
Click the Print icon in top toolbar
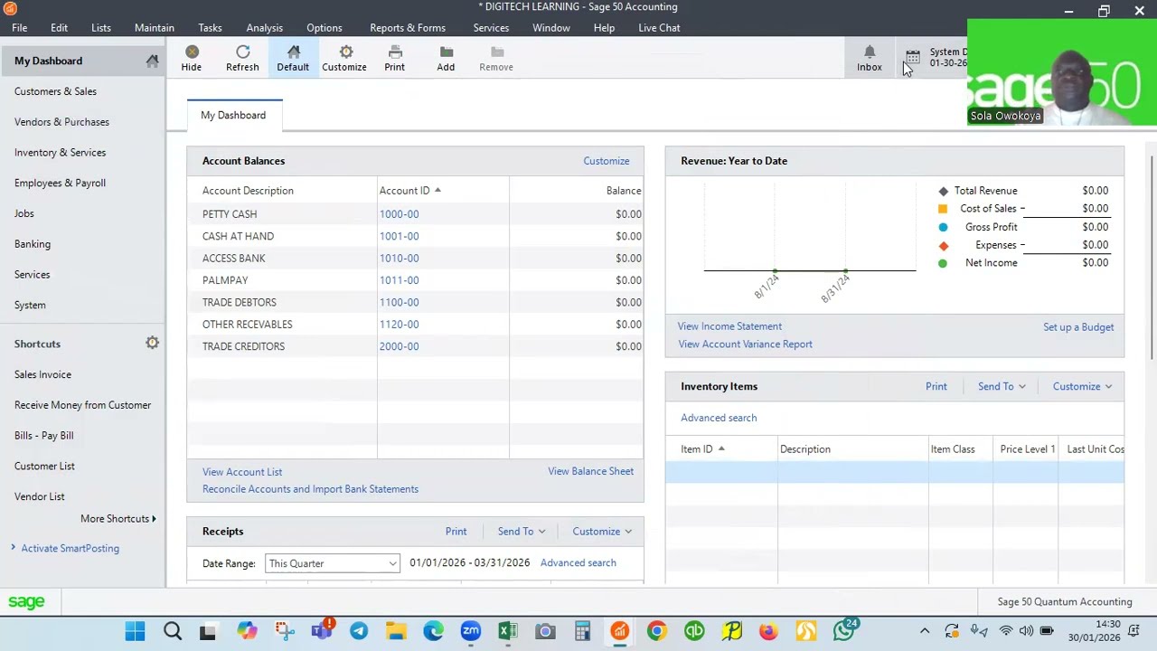point(395,52)
